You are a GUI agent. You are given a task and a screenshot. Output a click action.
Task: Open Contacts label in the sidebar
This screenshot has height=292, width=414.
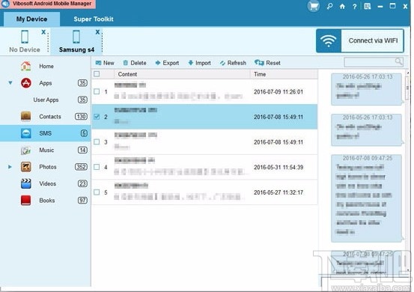pos(50,117)
